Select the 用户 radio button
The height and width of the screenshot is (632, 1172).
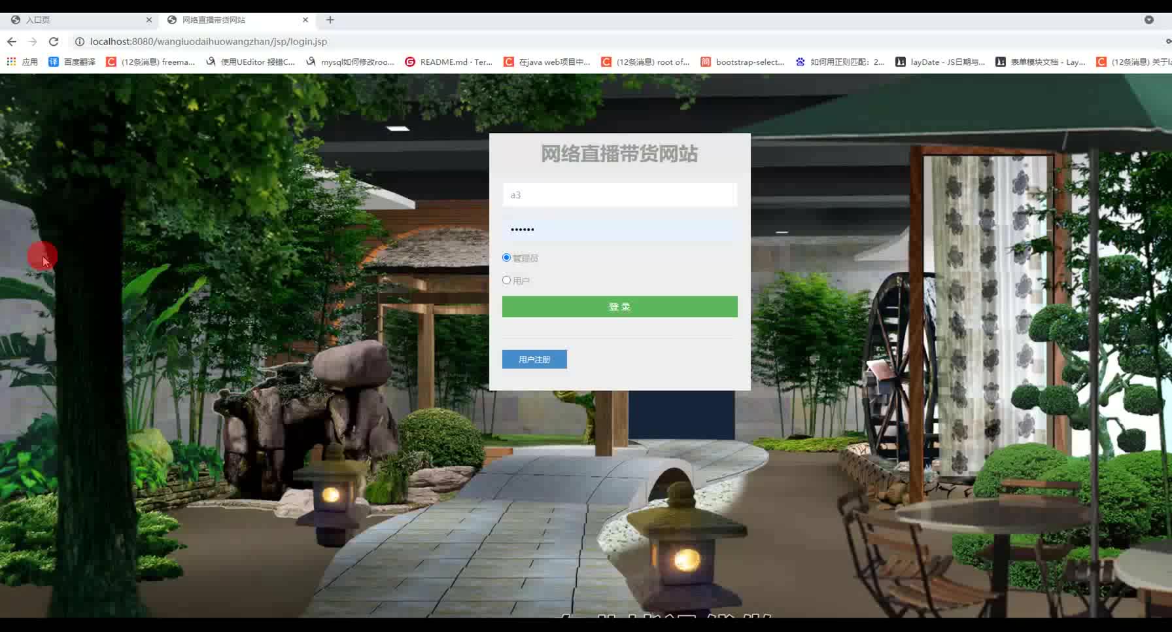click(x=506, y=280)
